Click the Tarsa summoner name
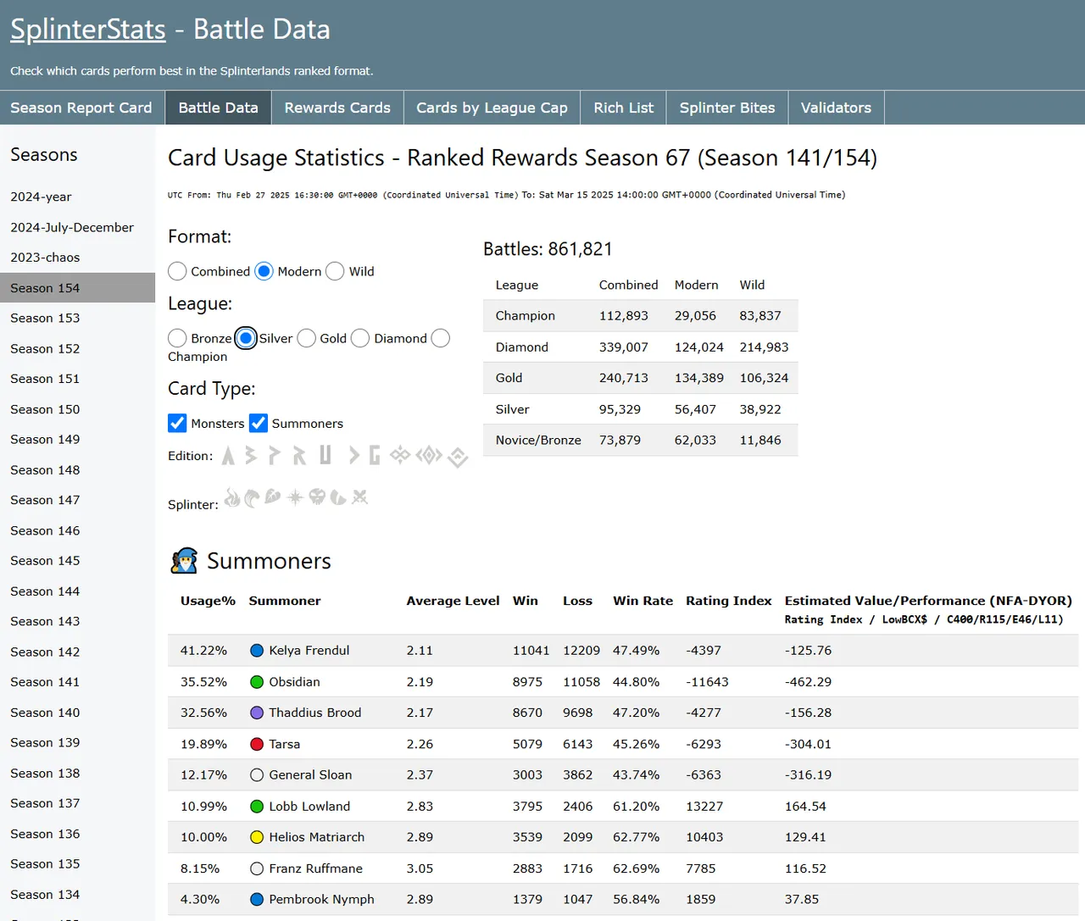This screenshot has width=1085, height=921. click(284, 744)
